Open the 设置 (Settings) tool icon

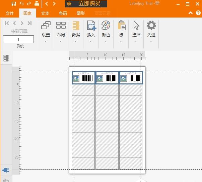click(46, 26)
